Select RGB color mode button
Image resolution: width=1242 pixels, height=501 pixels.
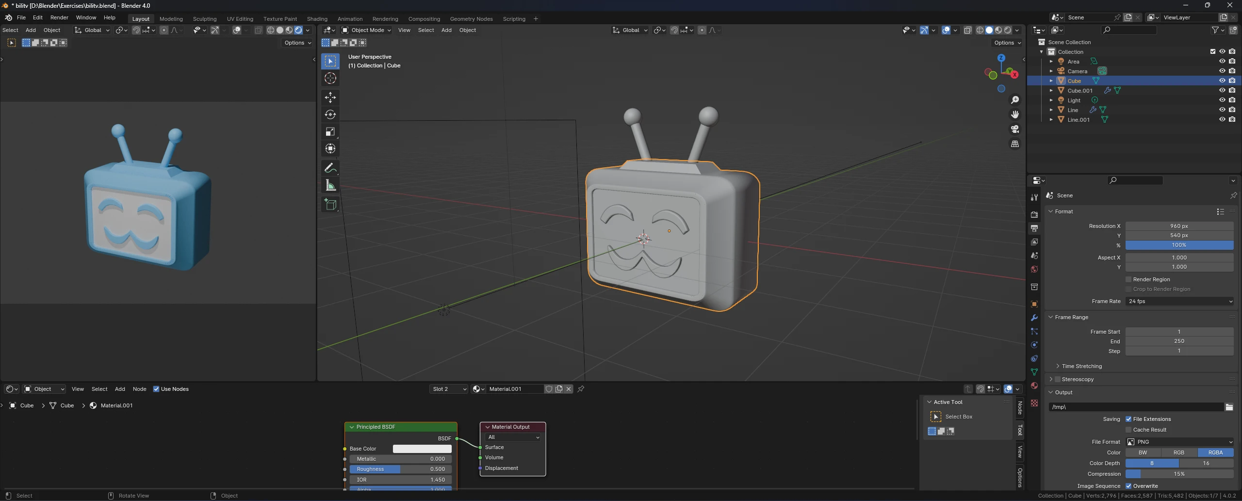coord(1179,453)
